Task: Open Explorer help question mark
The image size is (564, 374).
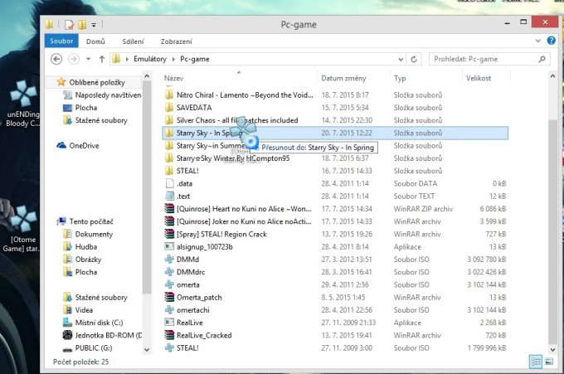Action: pos(551,41)
